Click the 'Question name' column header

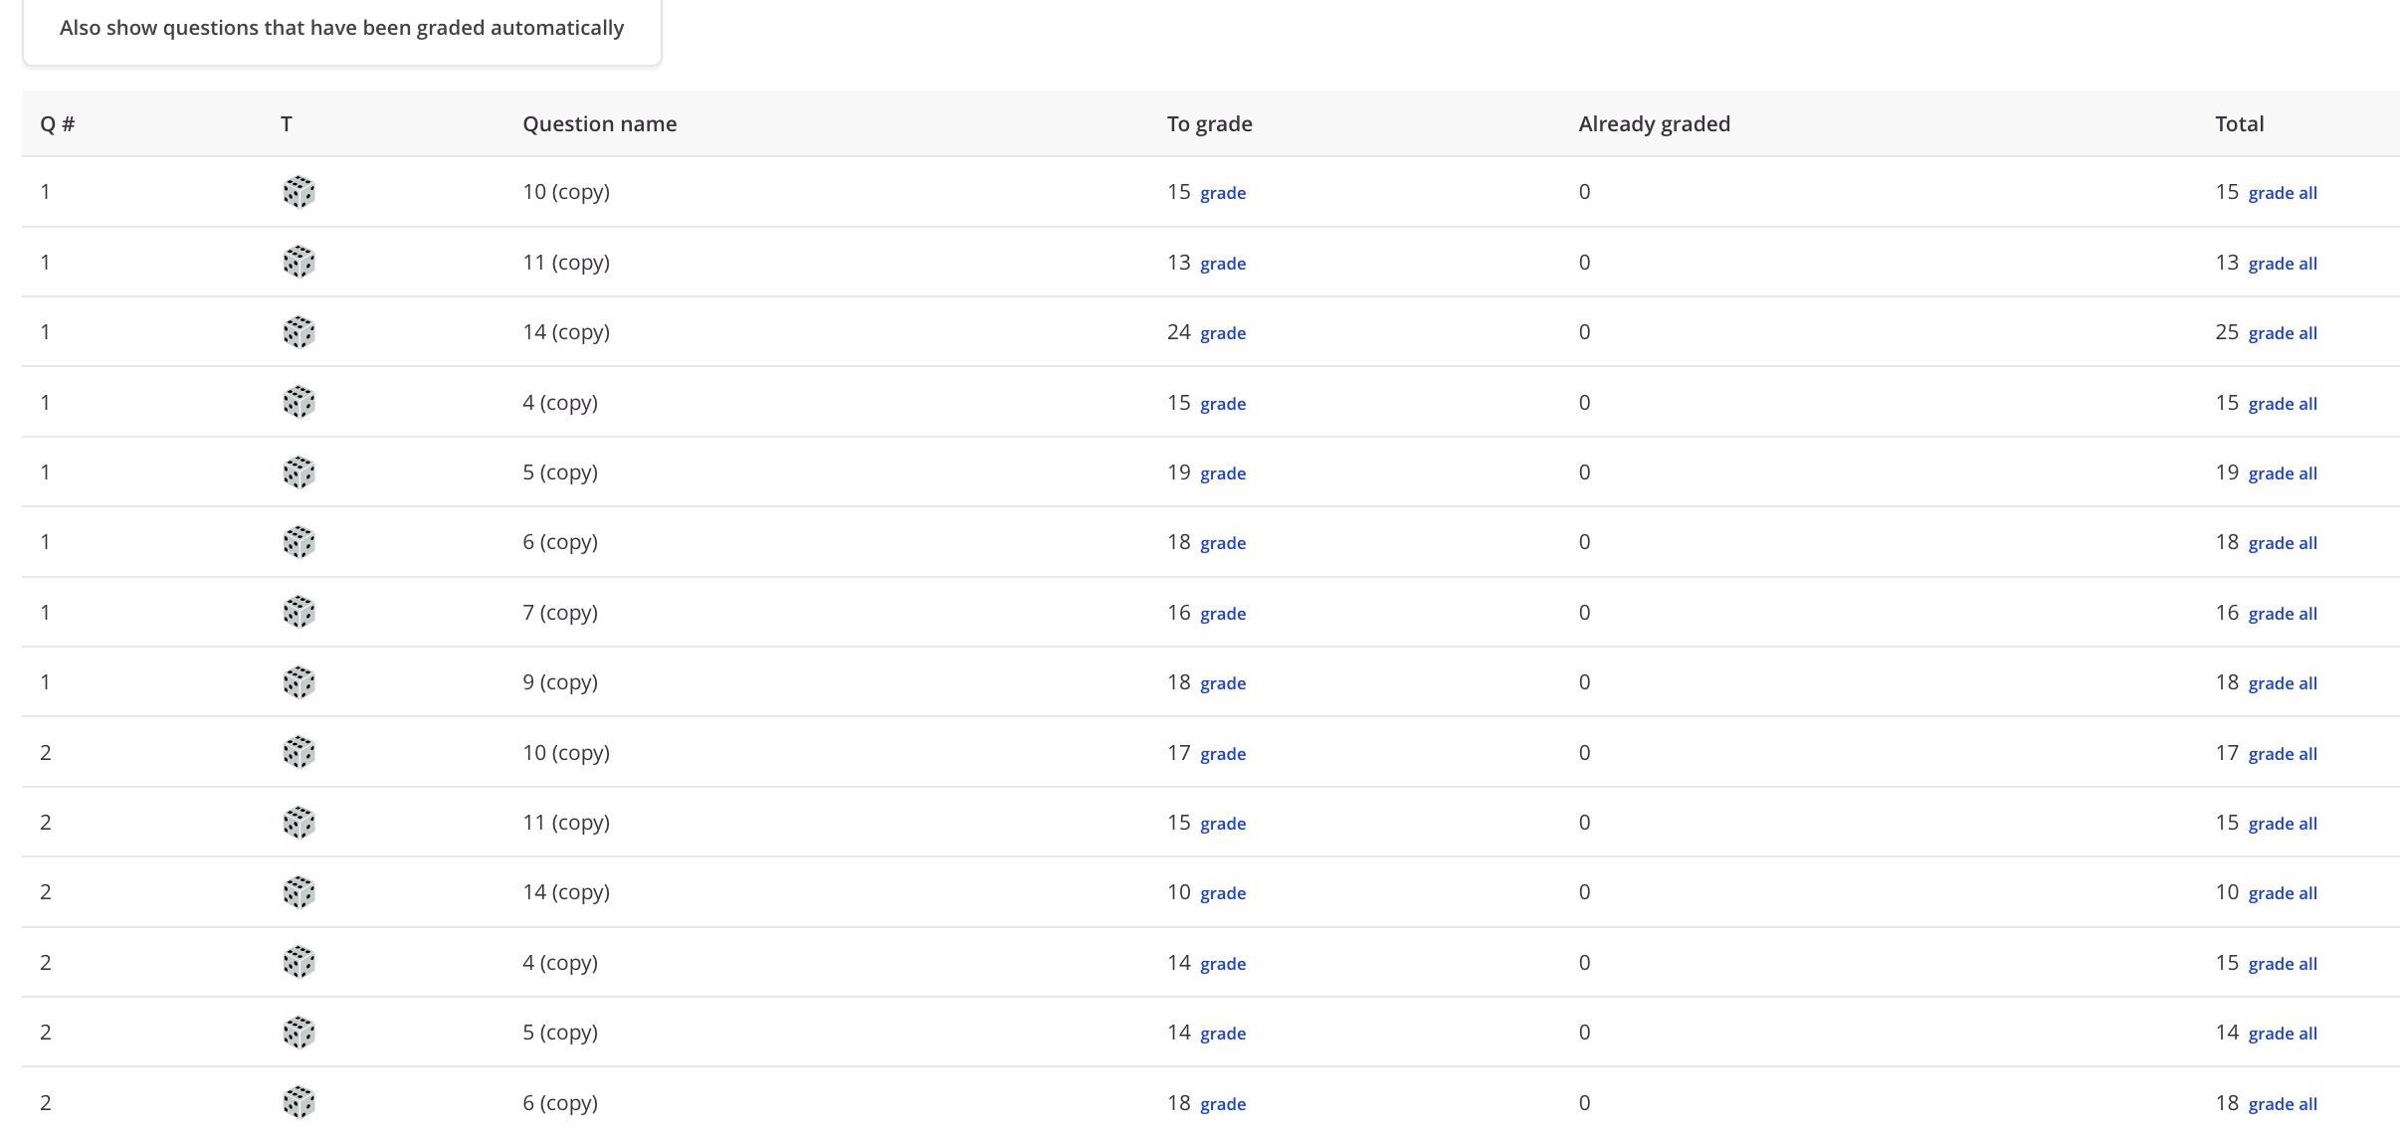(600, 124)
